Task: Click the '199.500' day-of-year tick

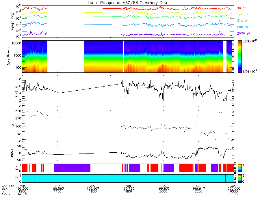Action: (22, 189)
